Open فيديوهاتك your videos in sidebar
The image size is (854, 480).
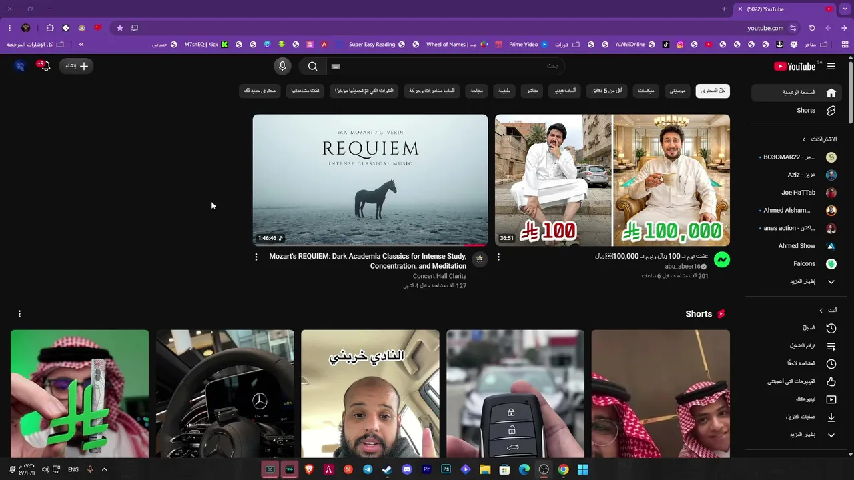795,399
